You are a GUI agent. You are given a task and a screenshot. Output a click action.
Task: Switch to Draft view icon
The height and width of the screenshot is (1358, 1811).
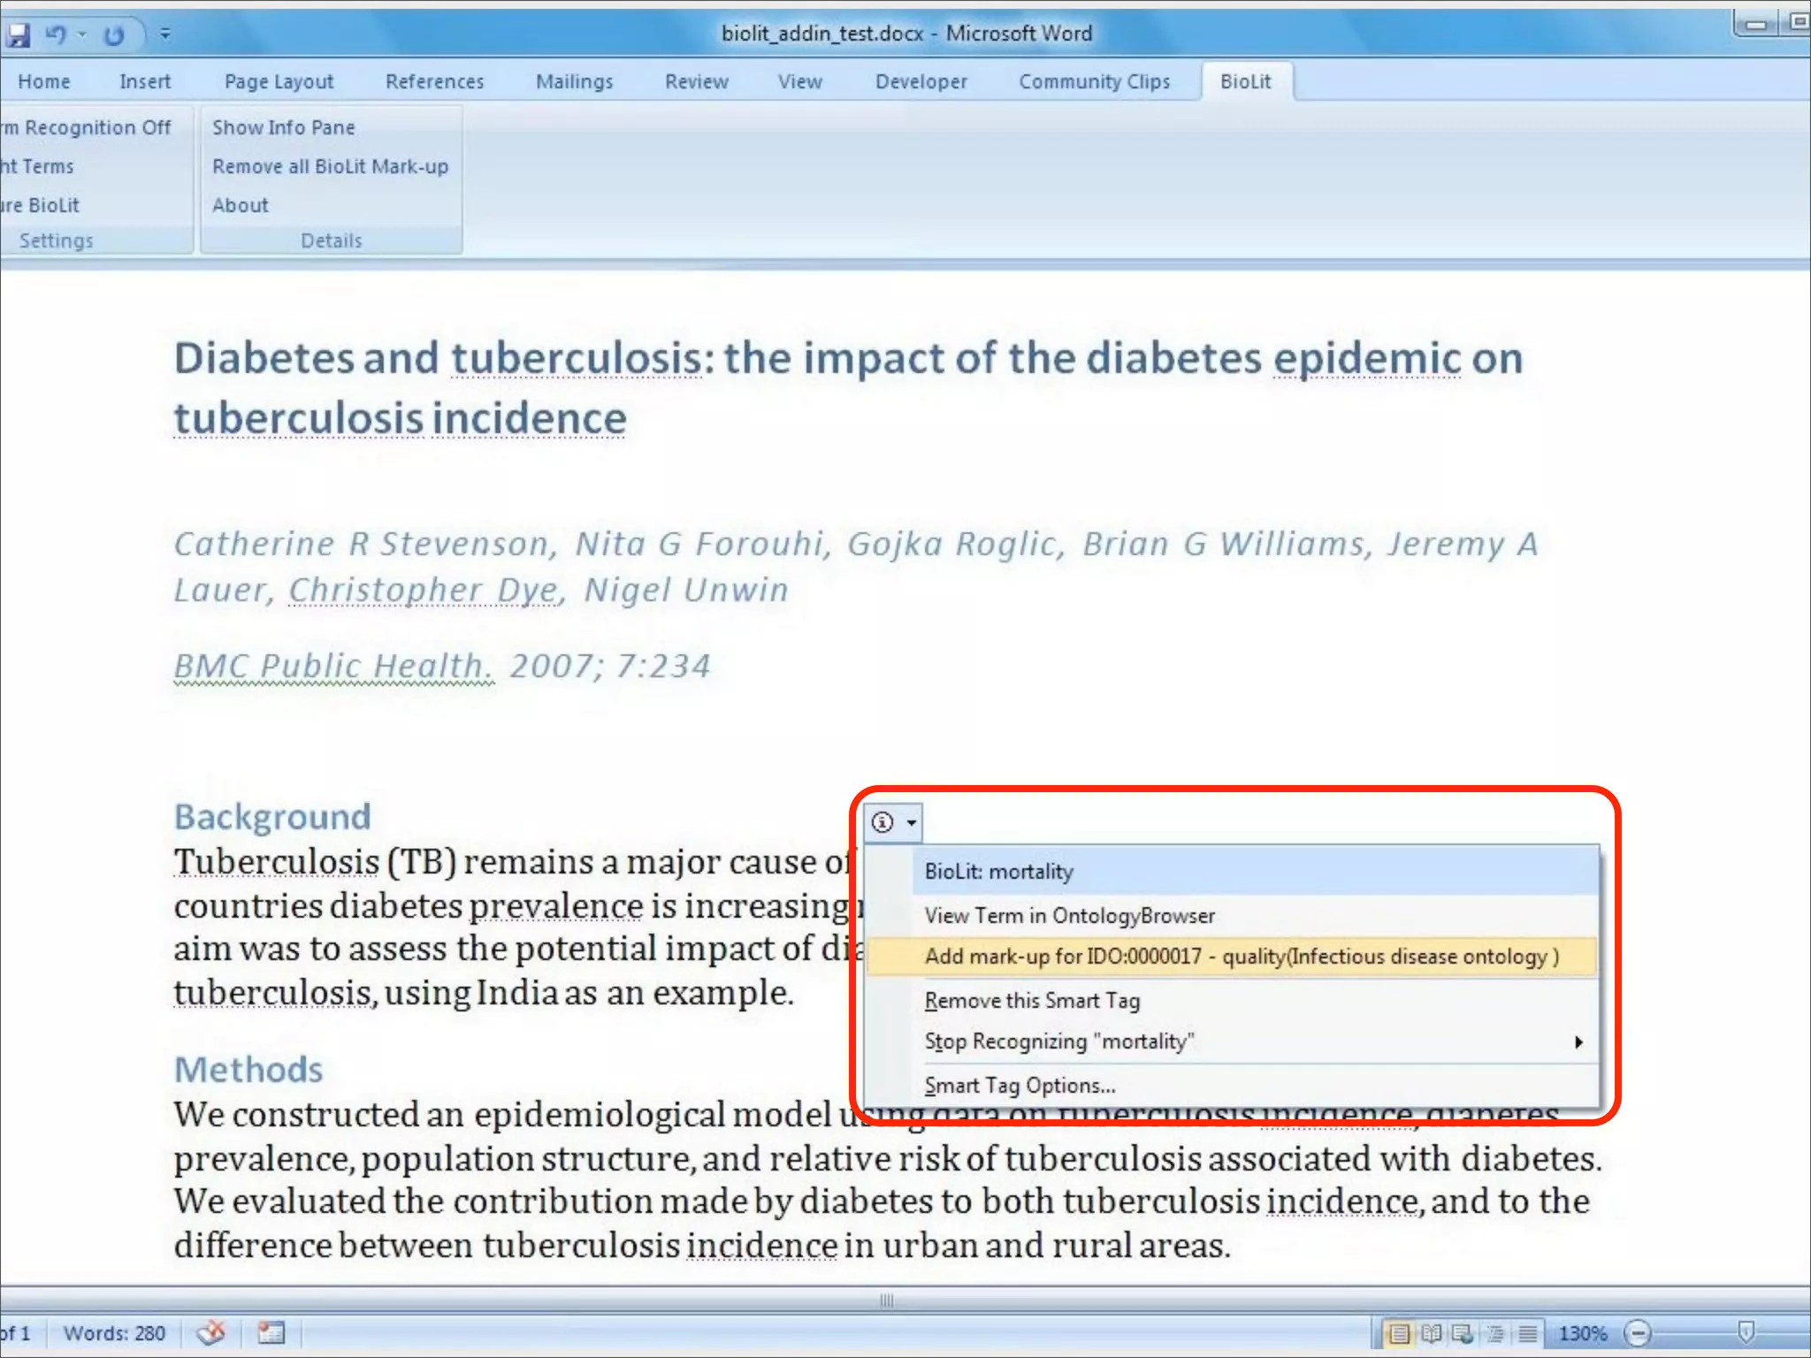(1527, 1333)
